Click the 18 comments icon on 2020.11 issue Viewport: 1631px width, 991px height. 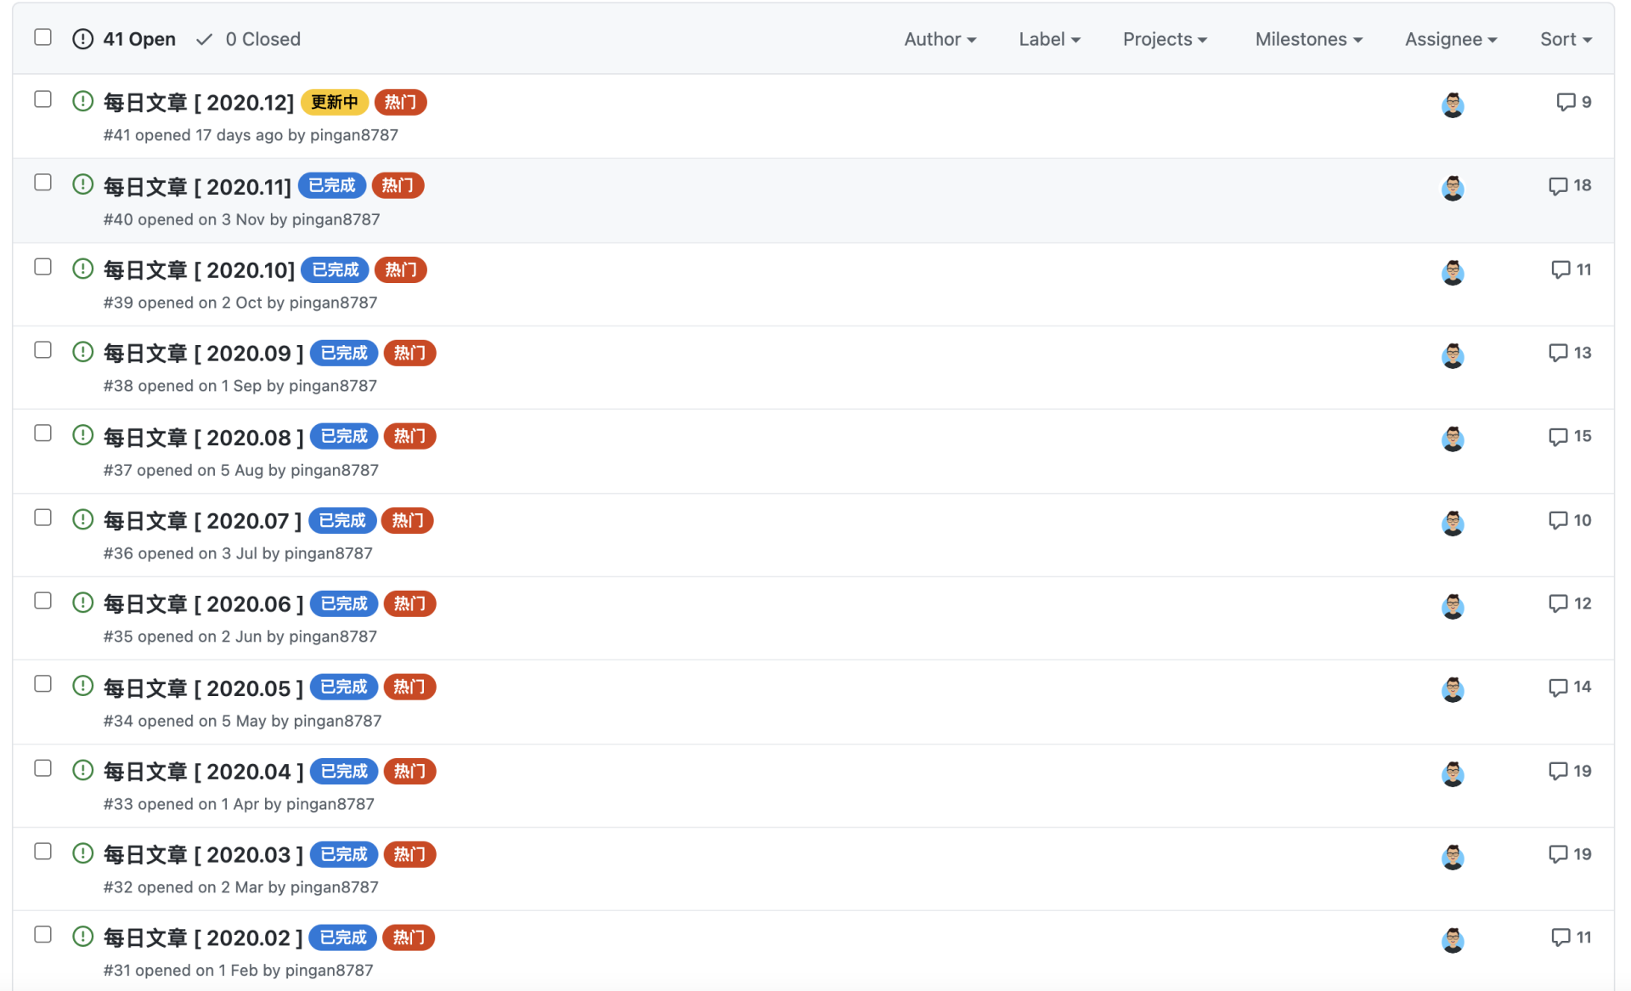[1557, 186]
